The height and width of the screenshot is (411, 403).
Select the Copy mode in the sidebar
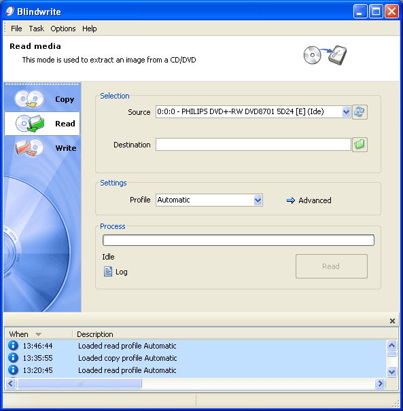42,99
